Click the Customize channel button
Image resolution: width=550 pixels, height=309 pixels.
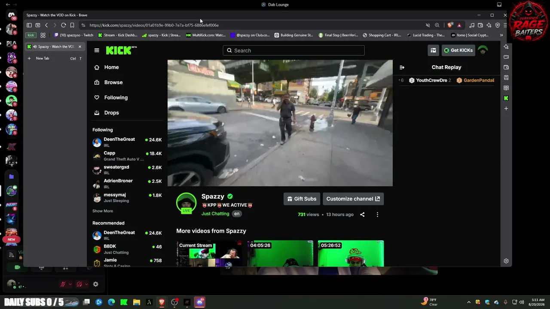click(x=353, y=199)
